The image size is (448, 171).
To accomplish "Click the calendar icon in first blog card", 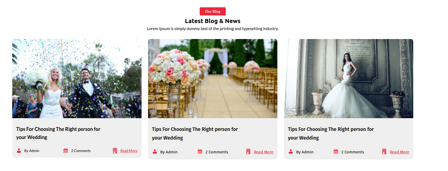I will point(66,151).
